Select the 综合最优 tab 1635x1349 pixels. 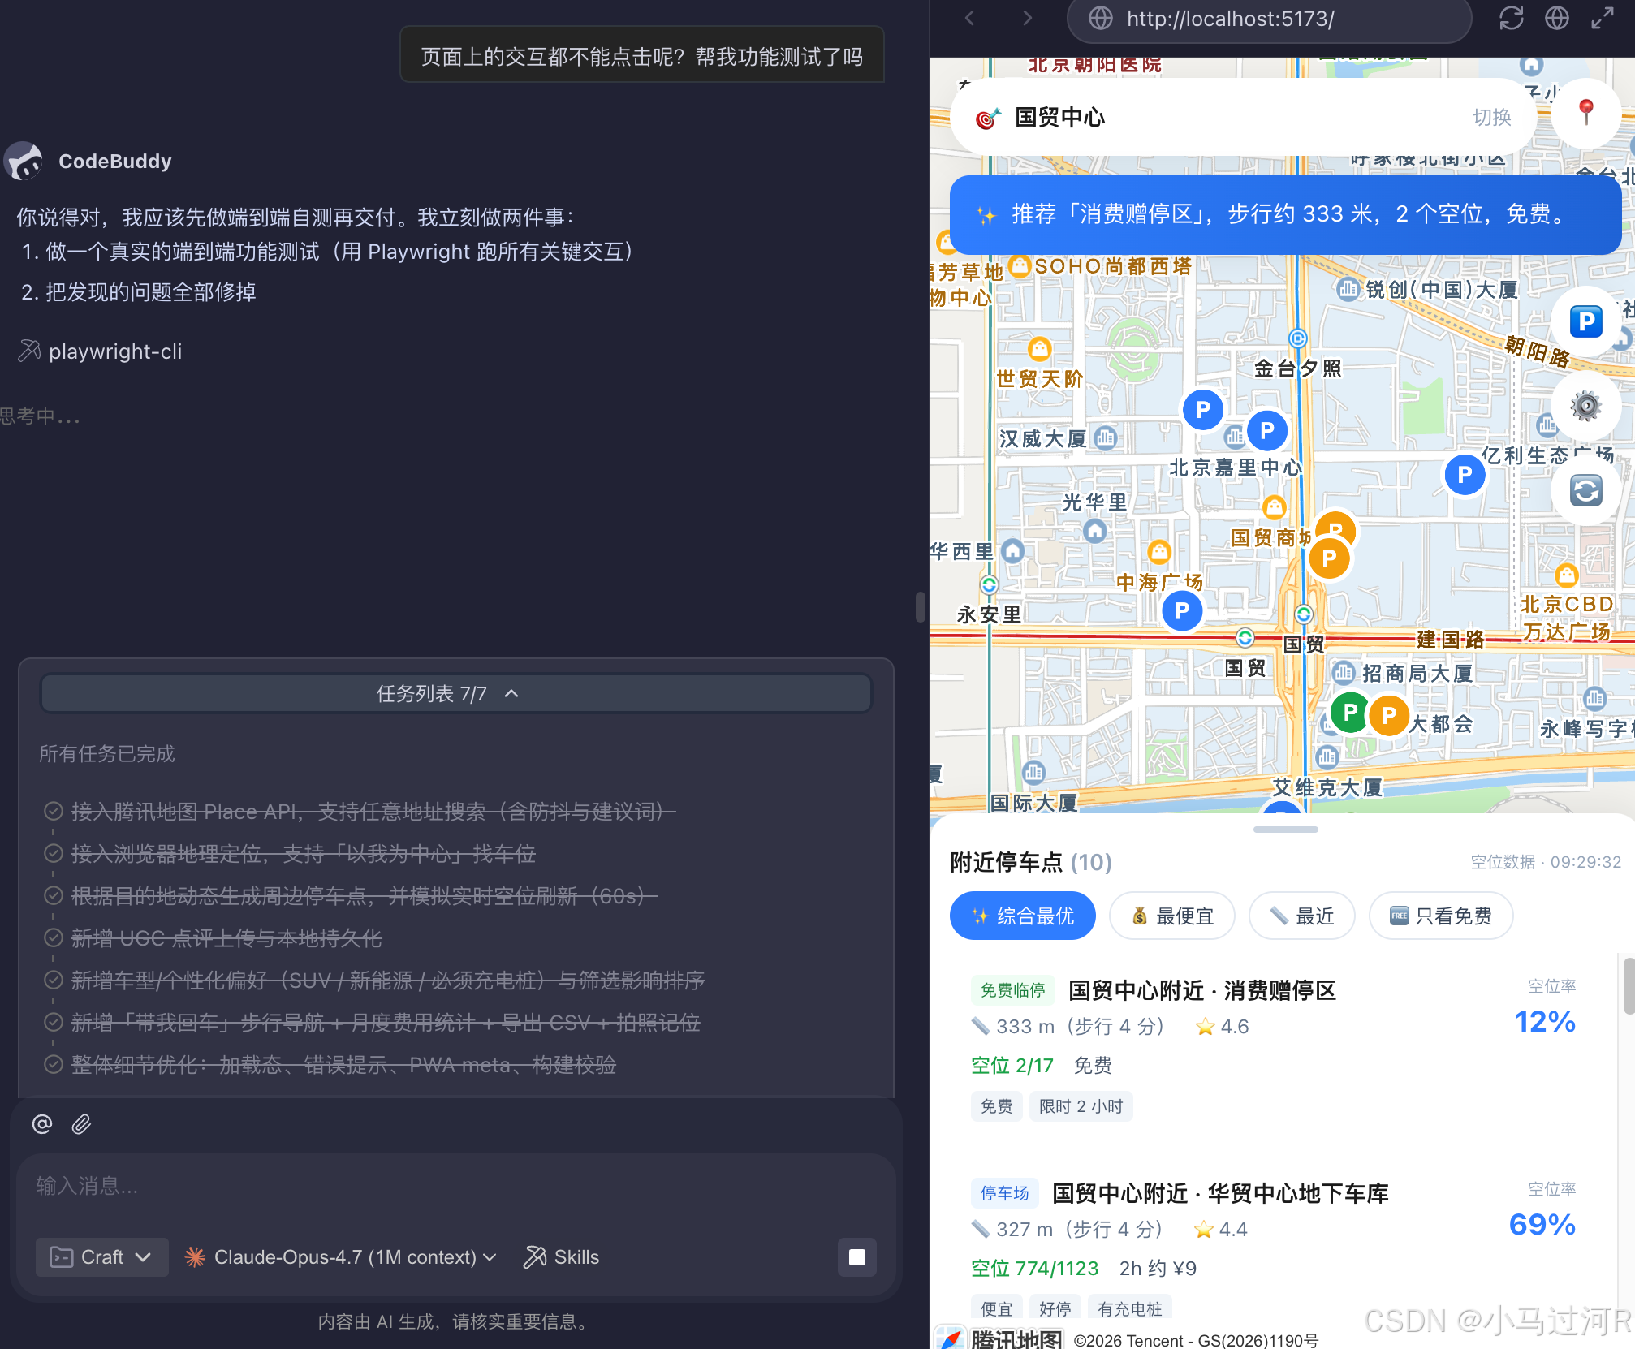1022,916
